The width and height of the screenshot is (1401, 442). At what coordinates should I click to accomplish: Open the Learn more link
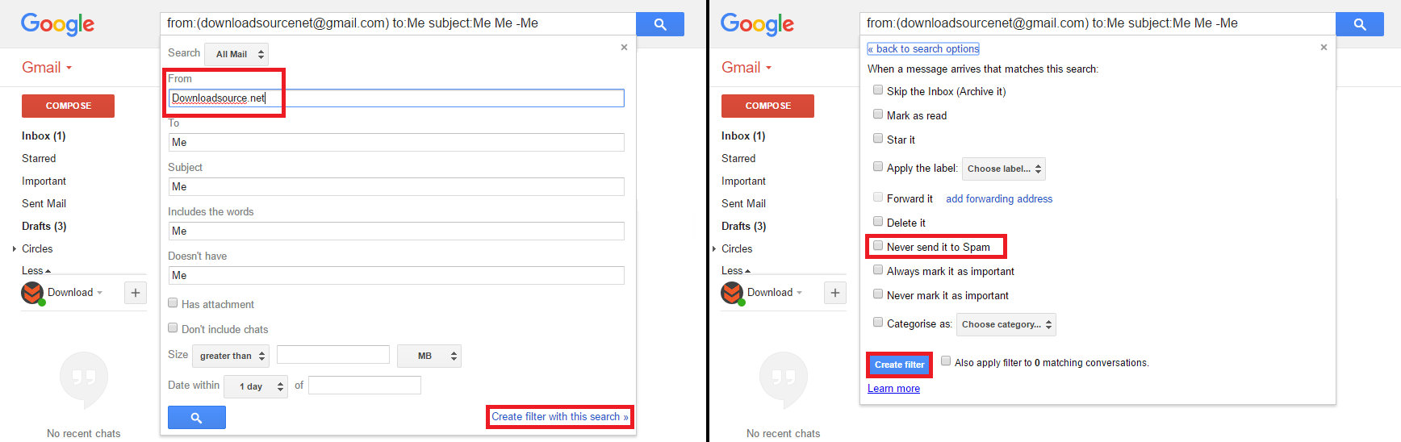893,389
